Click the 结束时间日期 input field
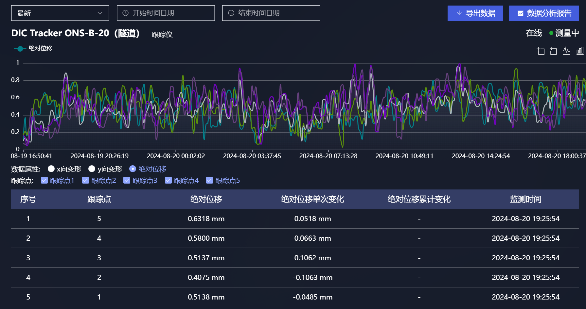Image resolution: width=586 pixels, height=309 pixels. [271, 13]
